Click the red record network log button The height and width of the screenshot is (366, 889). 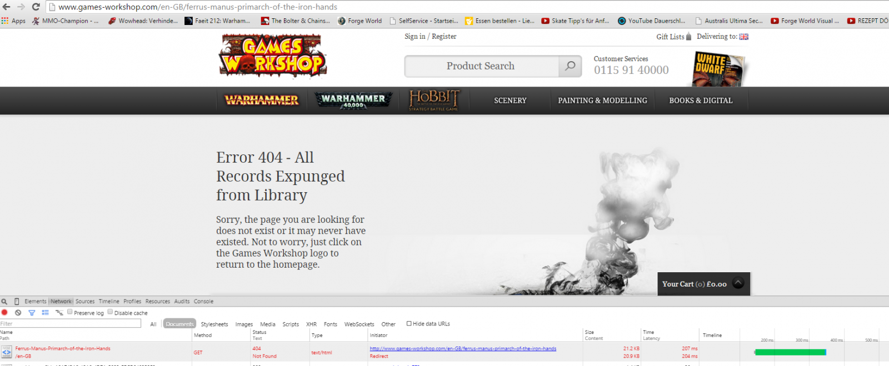(x=4, y=313)
